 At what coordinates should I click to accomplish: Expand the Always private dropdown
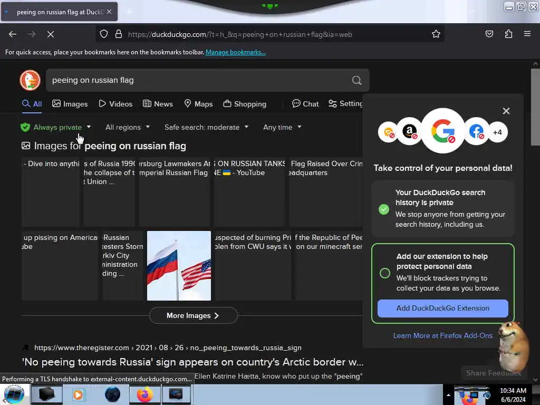click(x=56, y=128)
